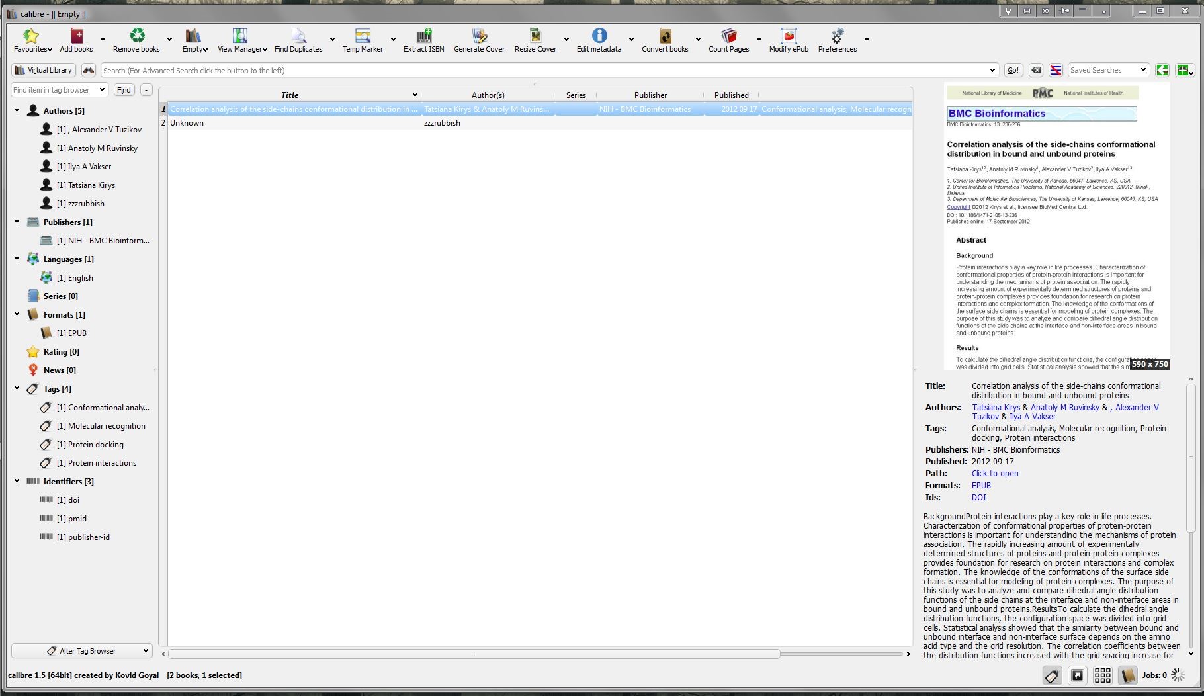This screenshot has width=1204, height=696.
Task: Open the Remove books dropdown arrow
Action: point(169,40)
